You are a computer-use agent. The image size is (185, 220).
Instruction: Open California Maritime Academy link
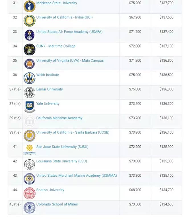point(59,118)
